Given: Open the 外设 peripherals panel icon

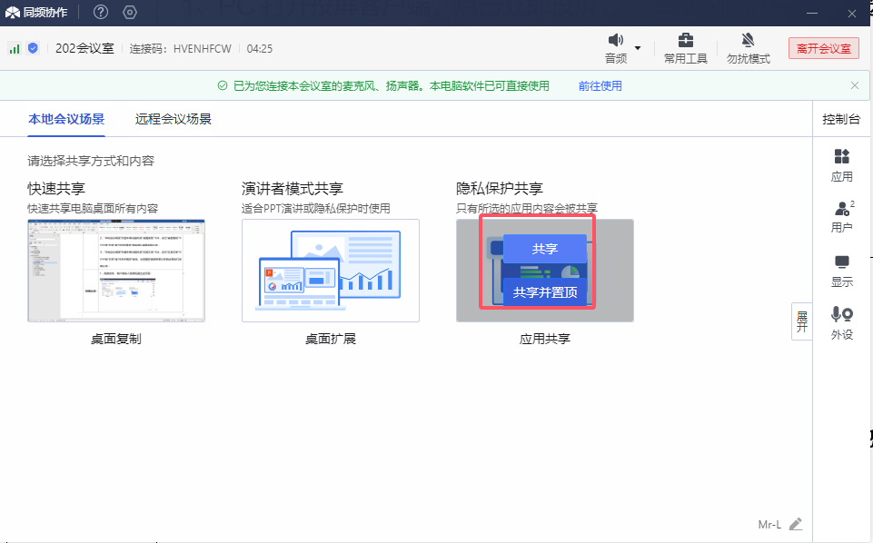Looking at the screenshot, I should (841, 315).
